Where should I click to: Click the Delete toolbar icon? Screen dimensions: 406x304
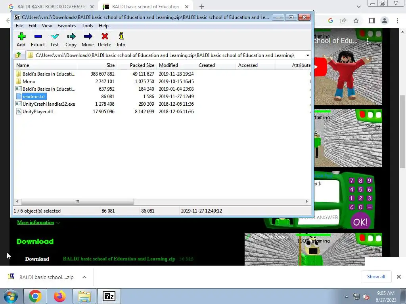pyautogui.click(x=105, y=40)
